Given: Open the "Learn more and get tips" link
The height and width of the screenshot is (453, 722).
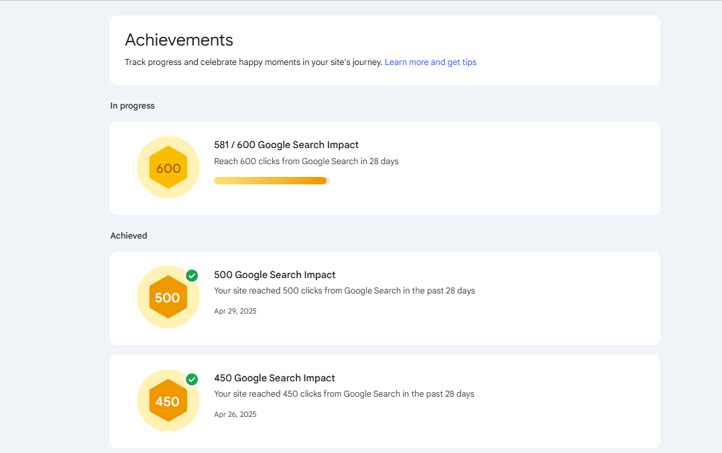Looking at the screenshot, I should 430,62.
